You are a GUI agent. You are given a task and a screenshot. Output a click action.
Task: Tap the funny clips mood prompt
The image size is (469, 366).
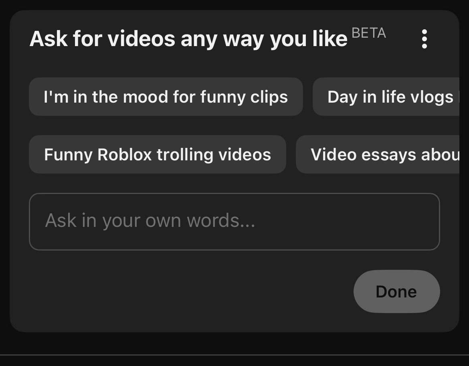click(166, 97)
